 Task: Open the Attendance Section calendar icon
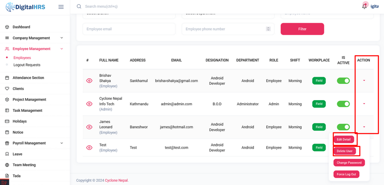(x=7, y=78)
